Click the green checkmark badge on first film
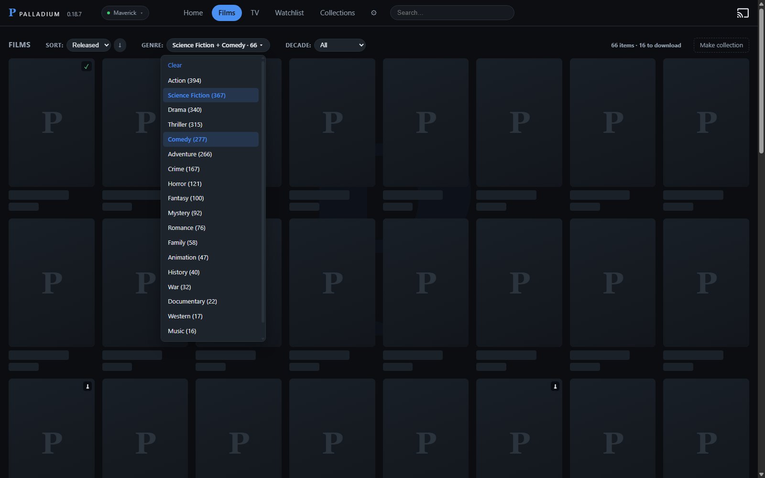 point(87,66)
